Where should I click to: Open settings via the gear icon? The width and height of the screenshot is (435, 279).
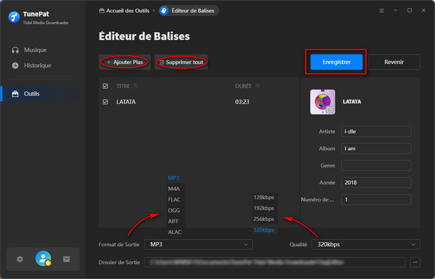coord(20,259)
